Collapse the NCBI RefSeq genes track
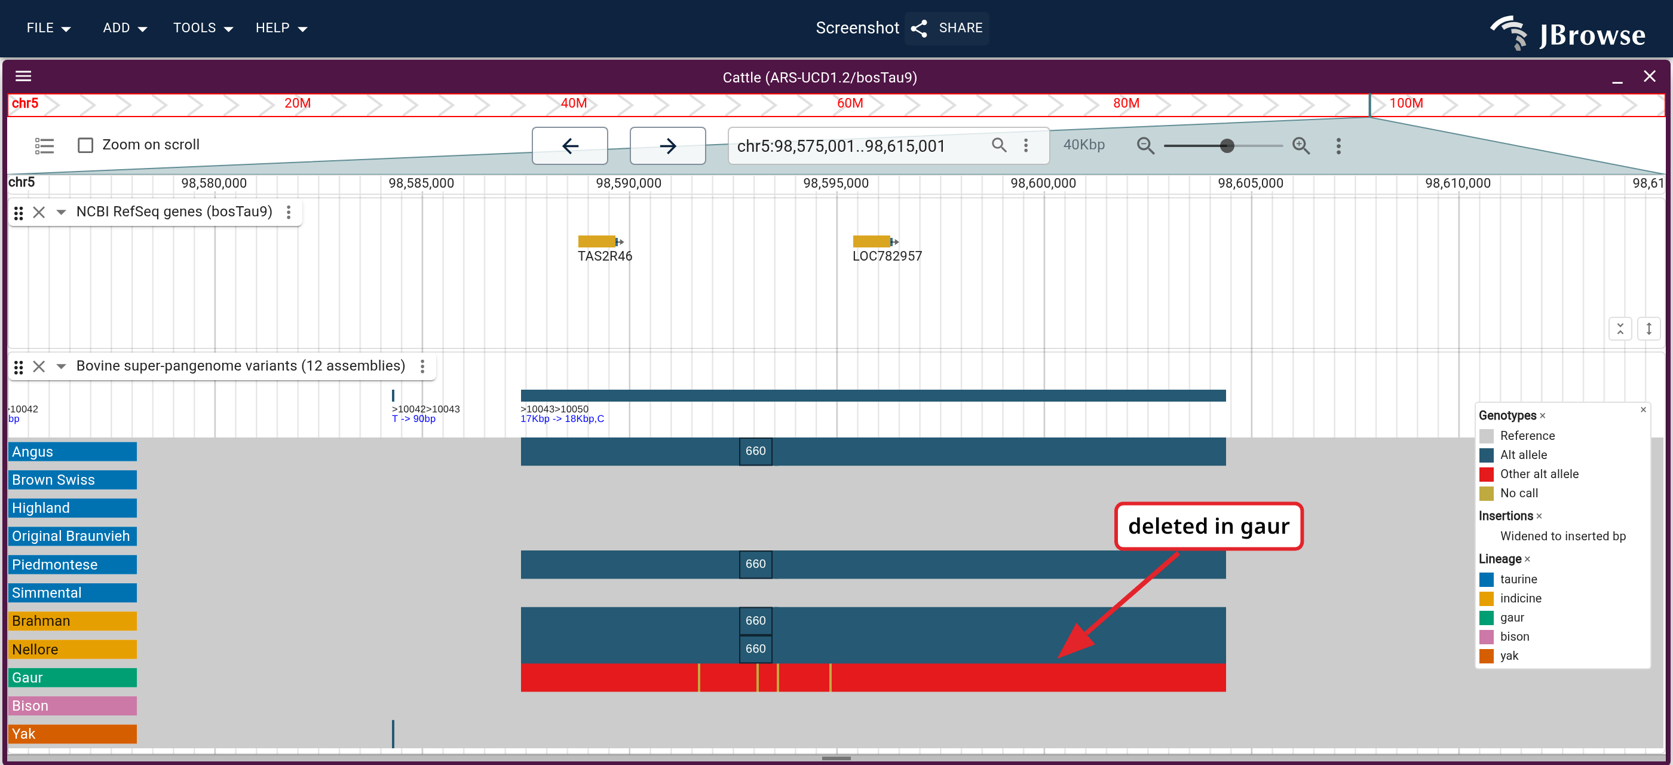The height and width of the screenshot is (765, 1673). (x=61, y=212)
